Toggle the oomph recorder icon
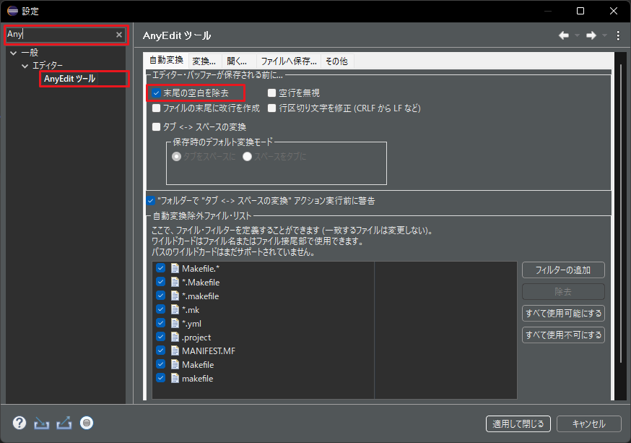 click(87, 423)
